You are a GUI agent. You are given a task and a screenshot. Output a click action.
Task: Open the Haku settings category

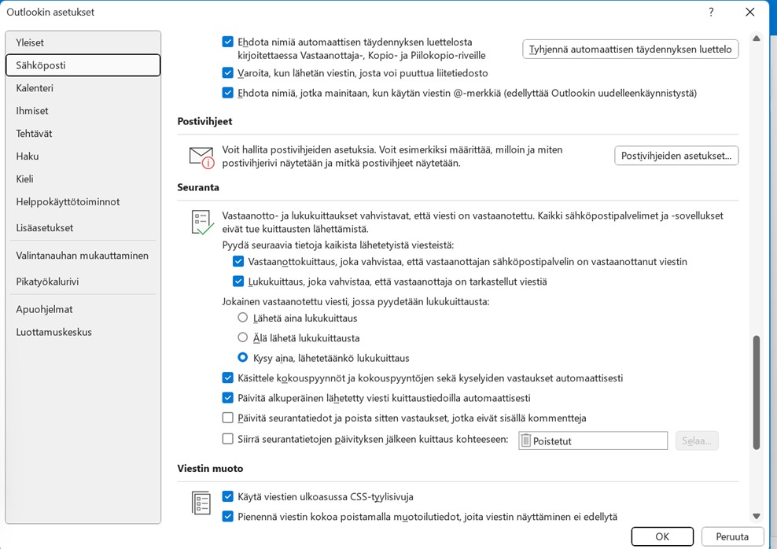(x=83, y=157)
